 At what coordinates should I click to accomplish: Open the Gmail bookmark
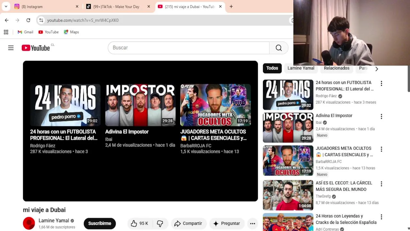25,32
